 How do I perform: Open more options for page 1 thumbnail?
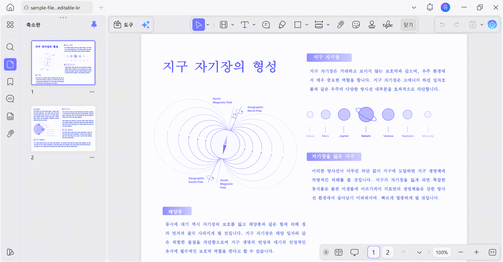click(x=92, y=92)
